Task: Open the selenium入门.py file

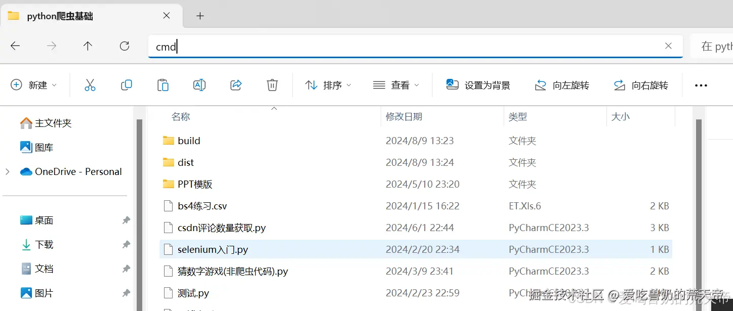Action: [213, 249]
